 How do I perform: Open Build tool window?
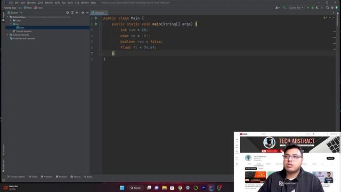[x=88, y=177]
